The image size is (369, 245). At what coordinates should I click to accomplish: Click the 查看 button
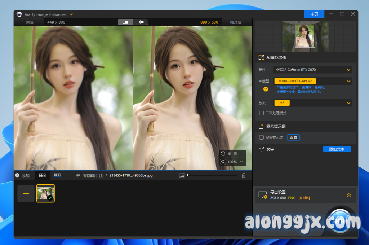[293, 137]
